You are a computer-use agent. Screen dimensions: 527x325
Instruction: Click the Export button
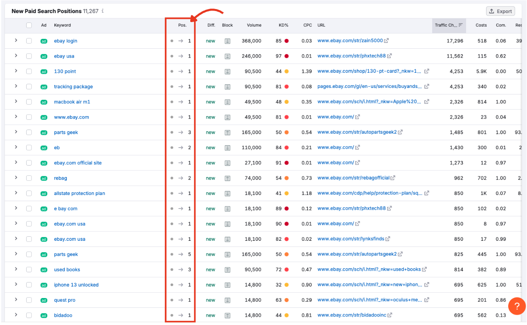pyautogui.click(x=500, y=11)
